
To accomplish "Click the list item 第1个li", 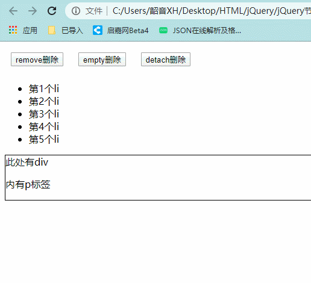I will pos(44,89).
